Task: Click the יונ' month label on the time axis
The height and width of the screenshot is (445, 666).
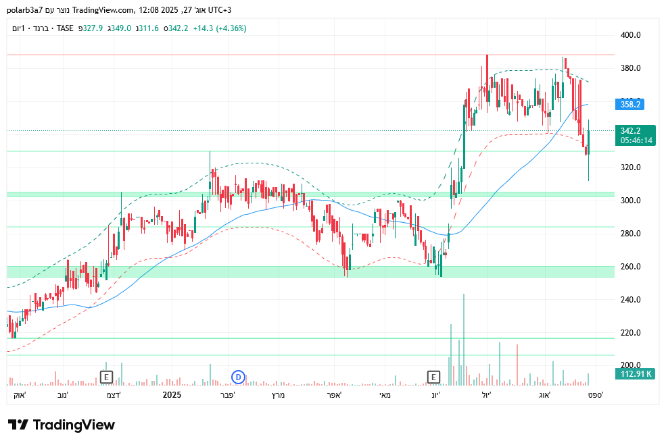Action: (436, 395)
